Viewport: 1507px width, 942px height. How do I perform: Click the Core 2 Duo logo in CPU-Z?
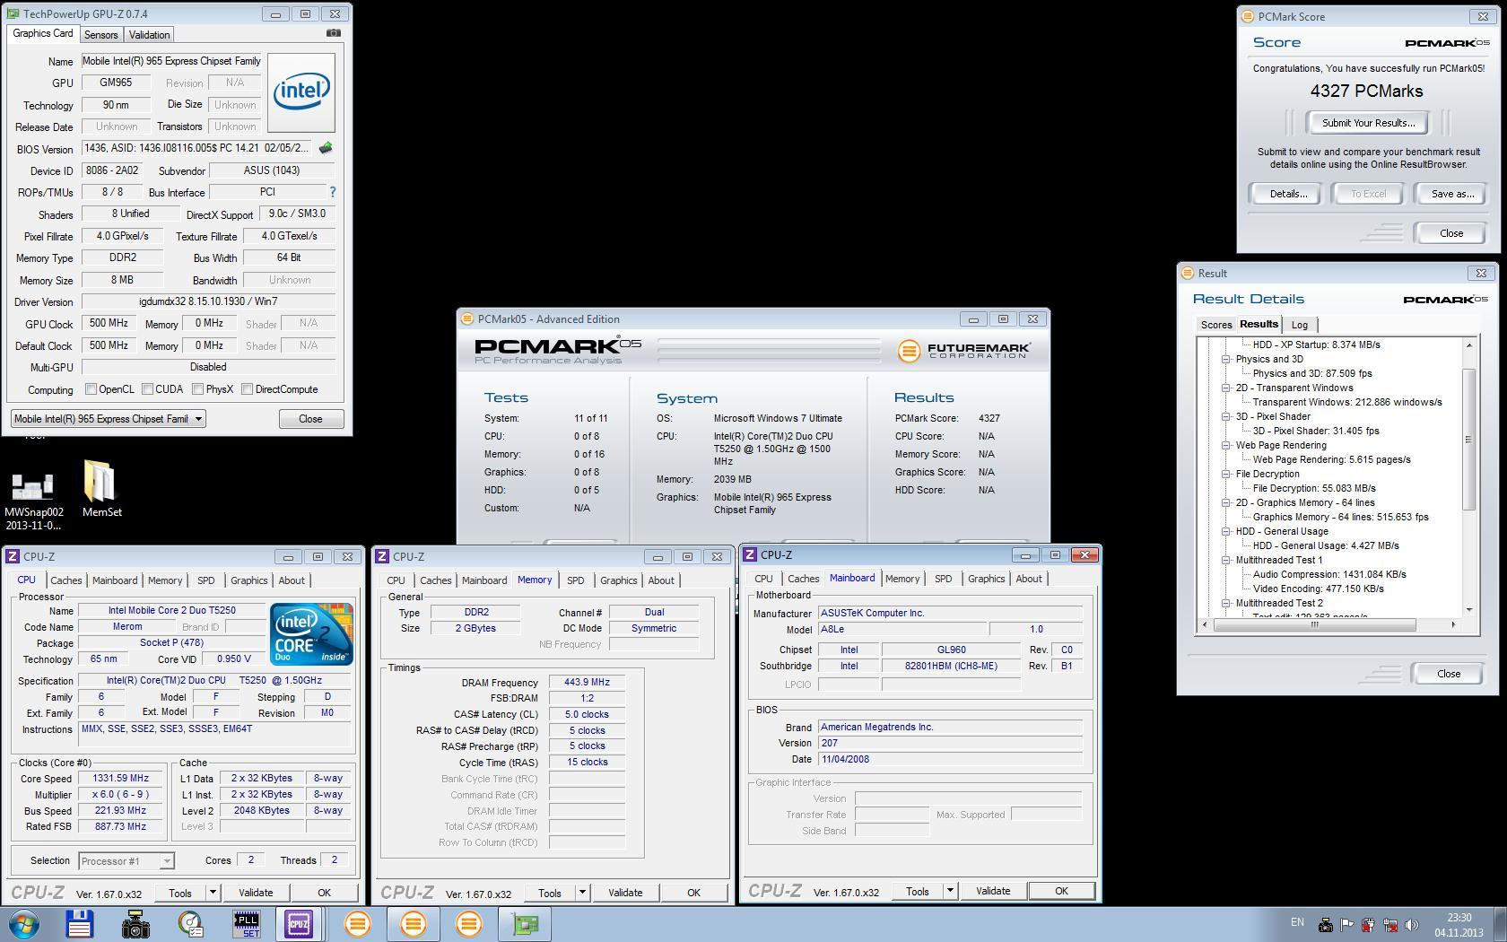point(311,634)
